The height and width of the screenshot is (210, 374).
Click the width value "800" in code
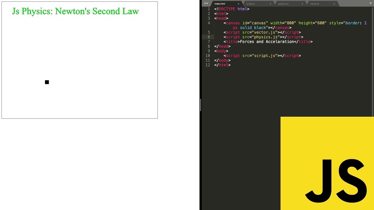point(290,23)
